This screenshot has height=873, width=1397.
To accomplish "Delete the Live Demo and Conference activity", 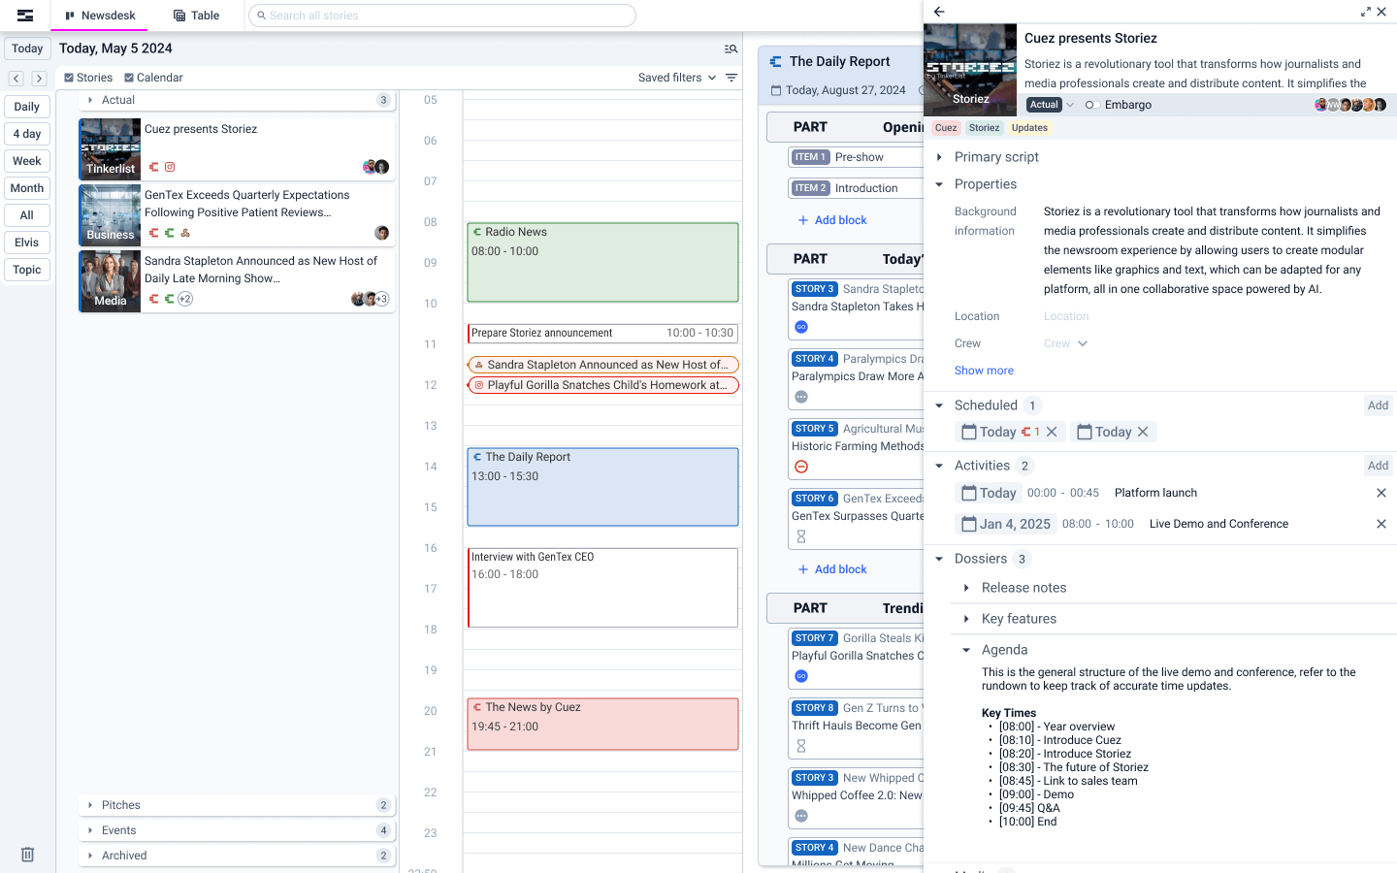I will point(1381,524).
